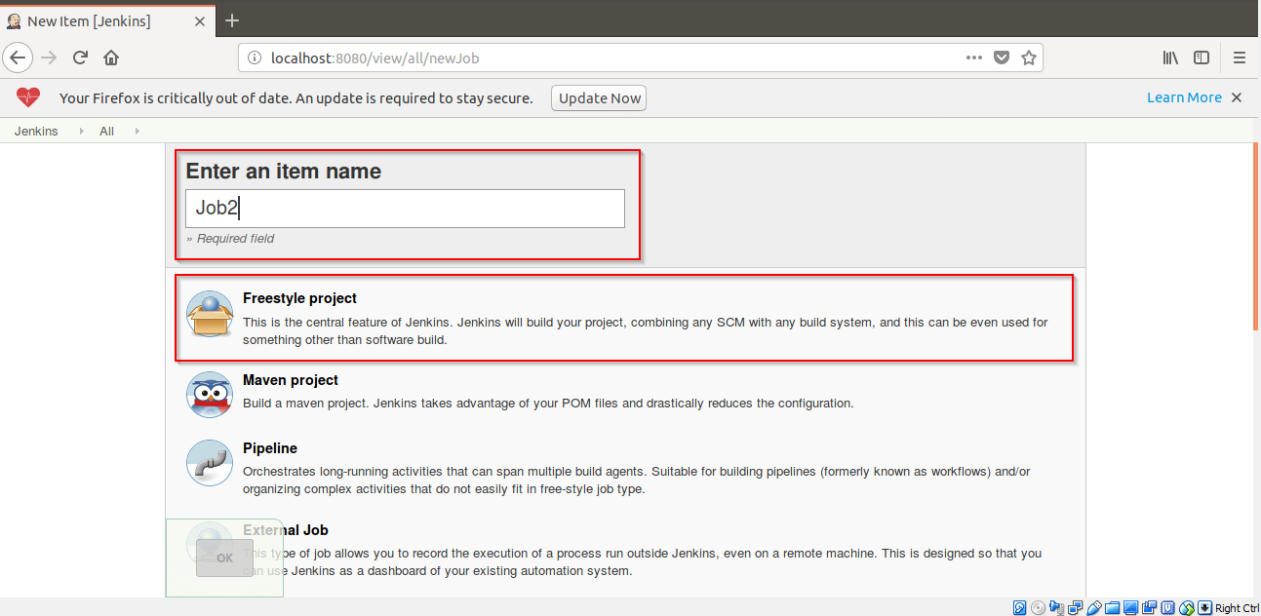The height and width of the screenshot is (616, 1261).
Task: Bookmark this page with the star
Action: [1028, 58]
